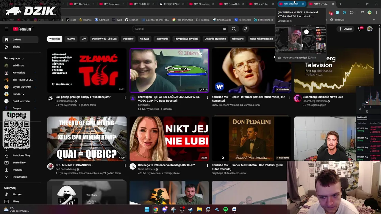Open Twoje filmy in the sidebar
This screenshot has height=214, width=381.
pos(20,163)
